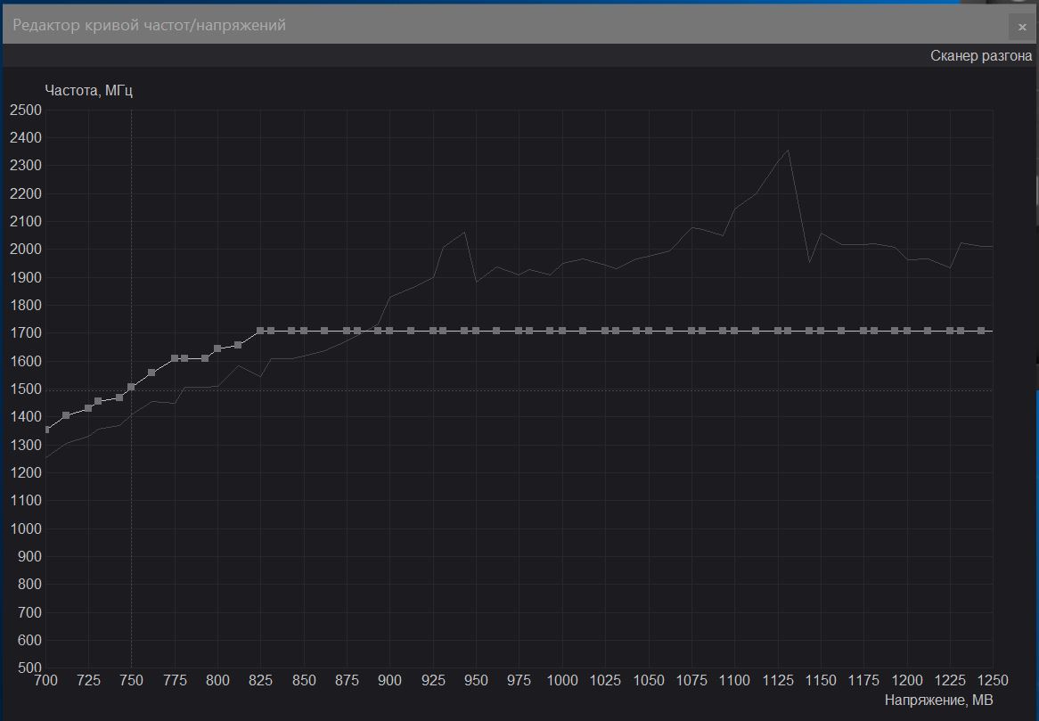Select the first curve point at 700 mV
This screenshot has height=721, width=1039.
(47, 430)
